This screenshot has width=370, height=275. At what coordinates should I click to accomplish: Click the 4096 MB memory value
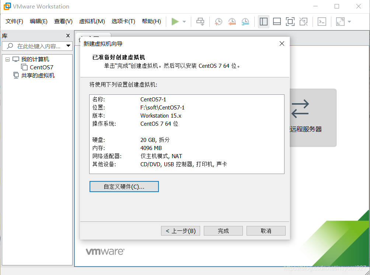(151, 148)
